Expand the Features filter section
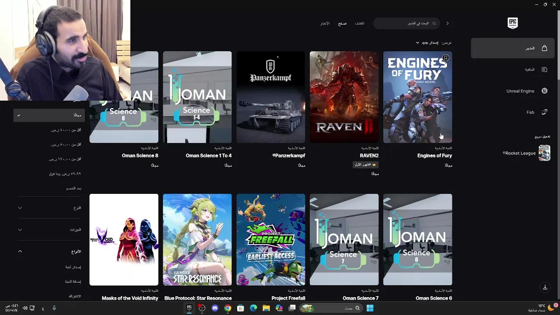The width and height of the screenshot is (560, 315). pos(49,230)
